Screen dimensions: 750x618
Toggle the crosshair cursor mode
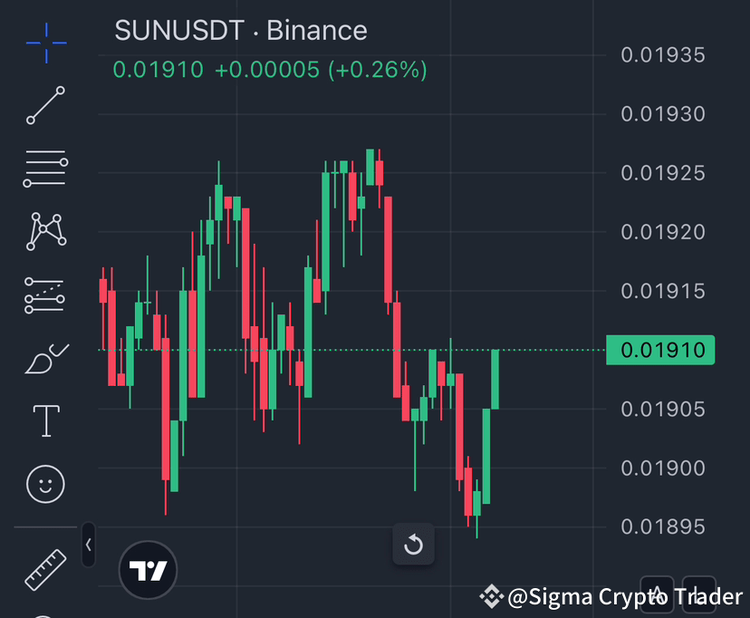coord(44,43)
